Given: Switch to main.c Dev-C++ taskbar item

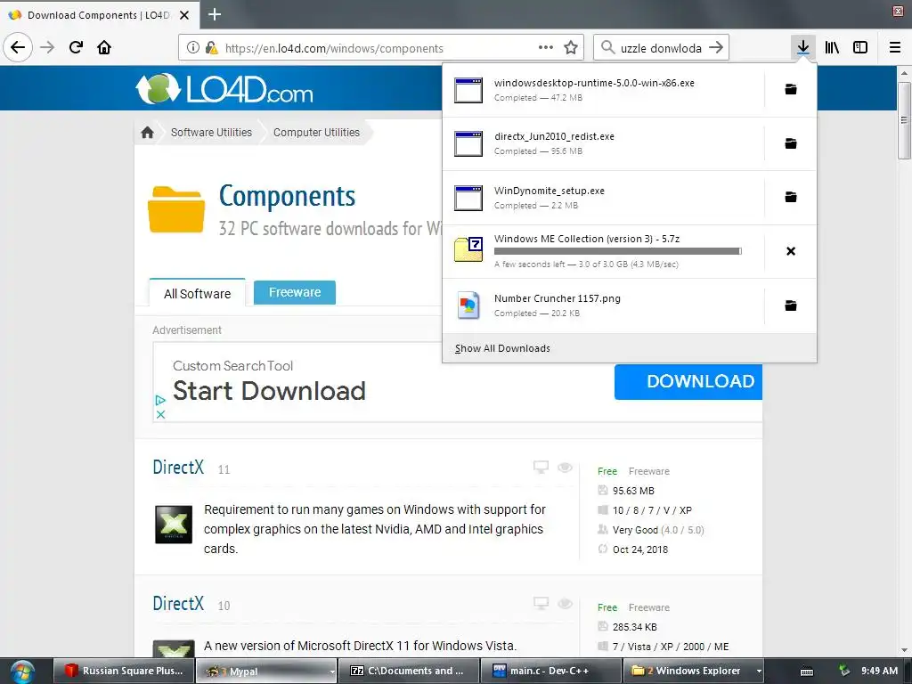Looking at the screenshot, I should (x=550, y=671).
